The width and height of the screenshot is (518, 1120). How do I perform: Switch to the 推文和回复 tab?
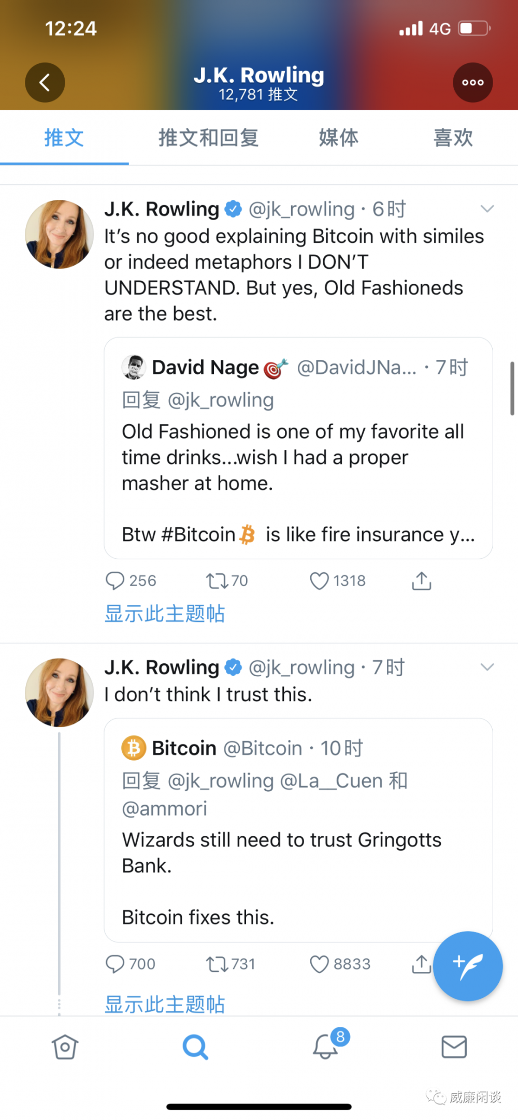point(208,137)
